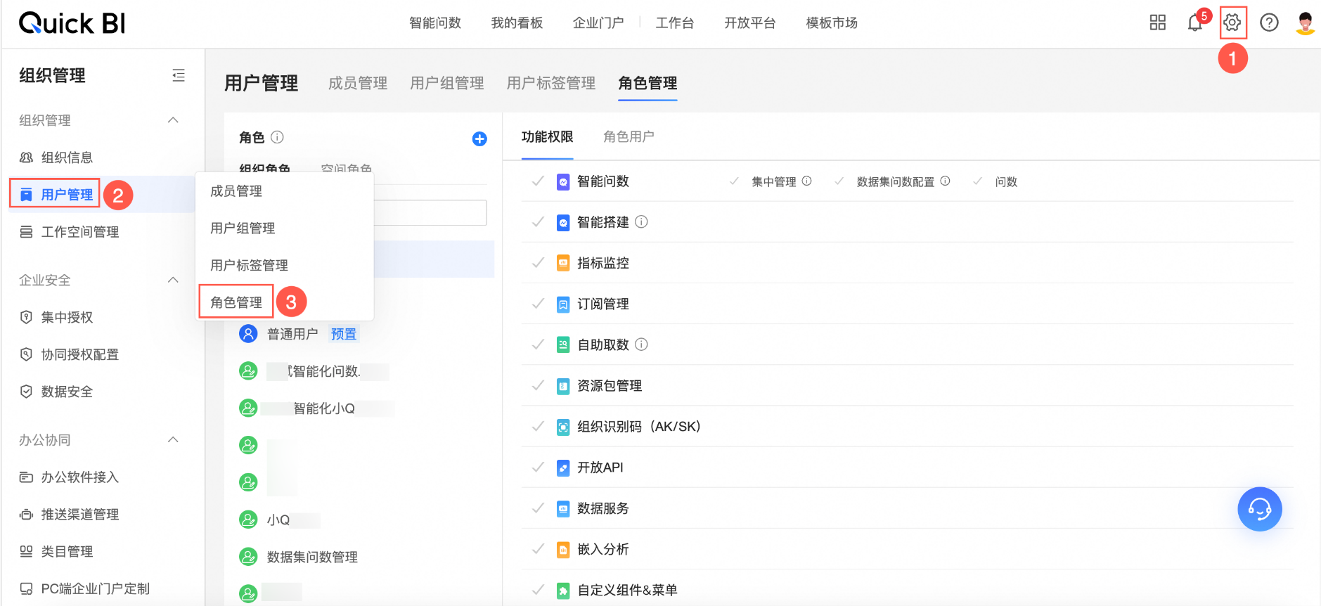
Task: Open the settings gear icon
Action: tap(1232, 22)
